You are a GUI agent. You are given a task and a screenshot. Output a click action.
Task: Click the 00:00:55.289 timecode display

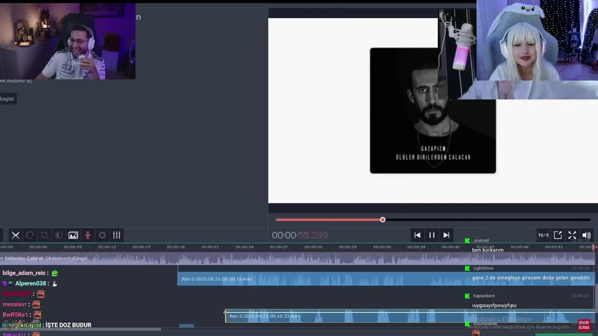pyautogui.click(x=299, y=235)
